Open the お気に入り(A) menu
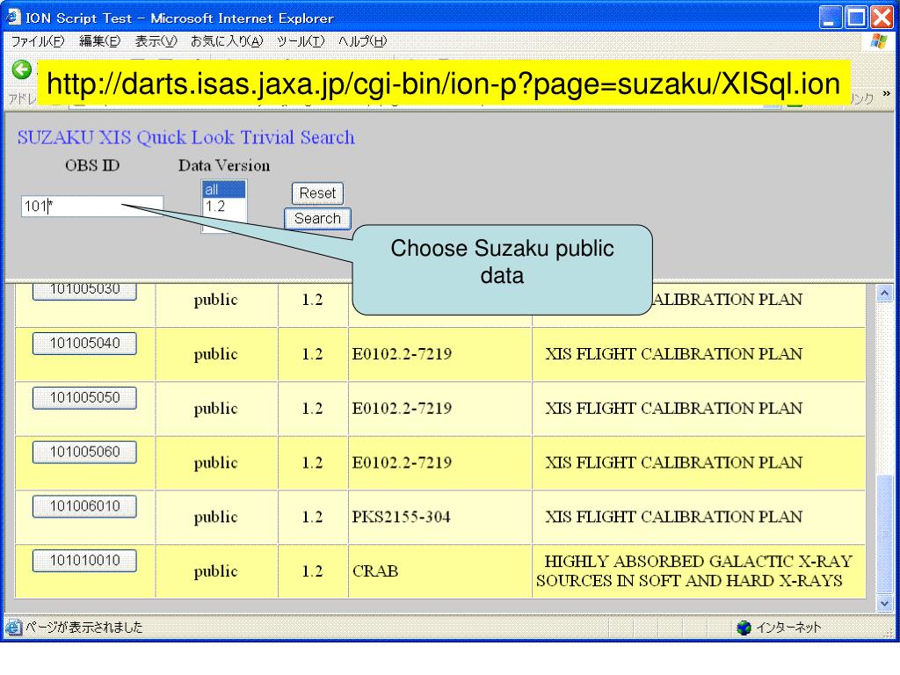This screenshot has height=675, width=900. pyautogui.click(x=227, y=41)
